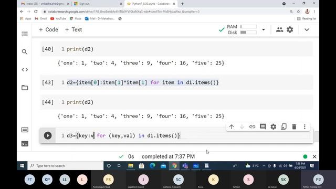Open the find and replace search icon
336x189 pixels.
click(x=25, y=51)
